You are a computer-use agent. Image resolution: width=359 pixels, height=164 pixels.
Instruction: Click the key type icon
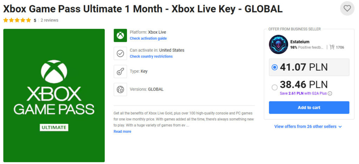point(120,71)
